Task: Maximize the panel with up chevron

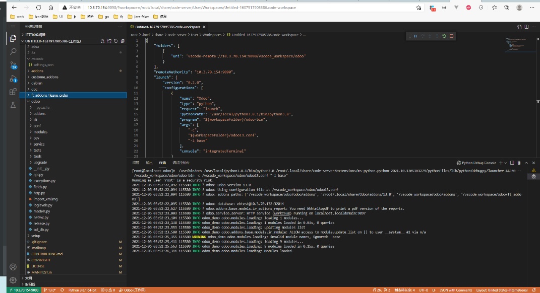Action: coord(526,163)
